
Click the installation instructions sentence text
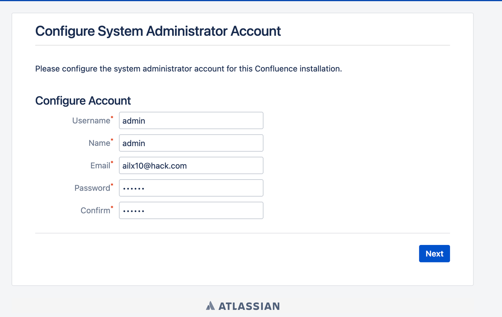click(188, 69)
